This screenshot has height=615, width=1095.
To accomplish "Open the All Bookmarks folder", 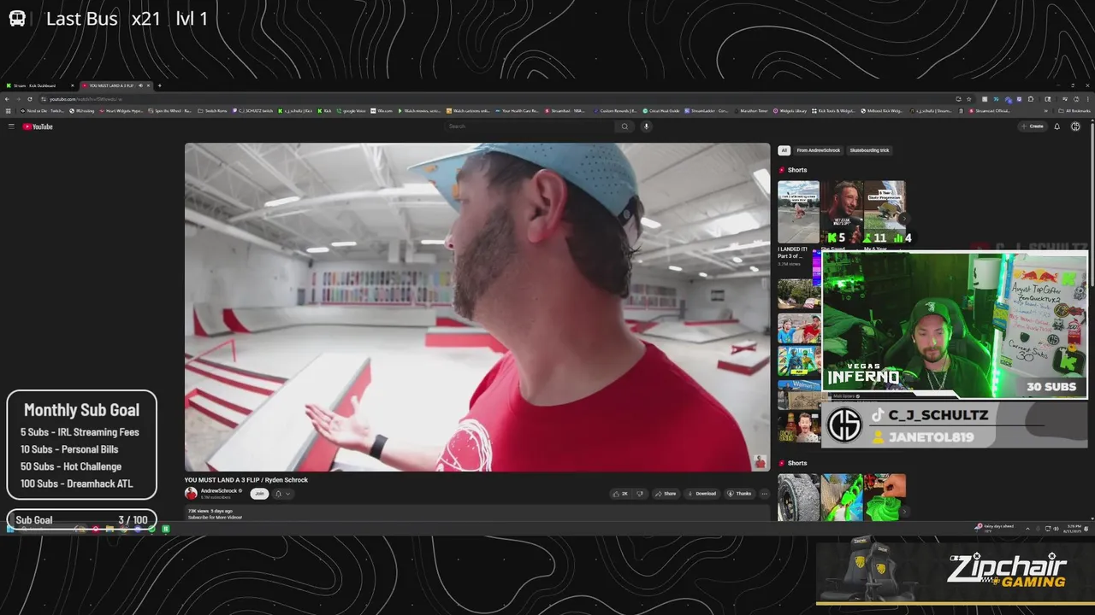I will [1074, 111].
